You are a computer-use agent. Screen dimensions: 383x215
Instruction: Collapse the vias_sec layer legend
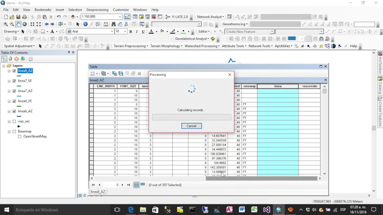coord(9,122)
